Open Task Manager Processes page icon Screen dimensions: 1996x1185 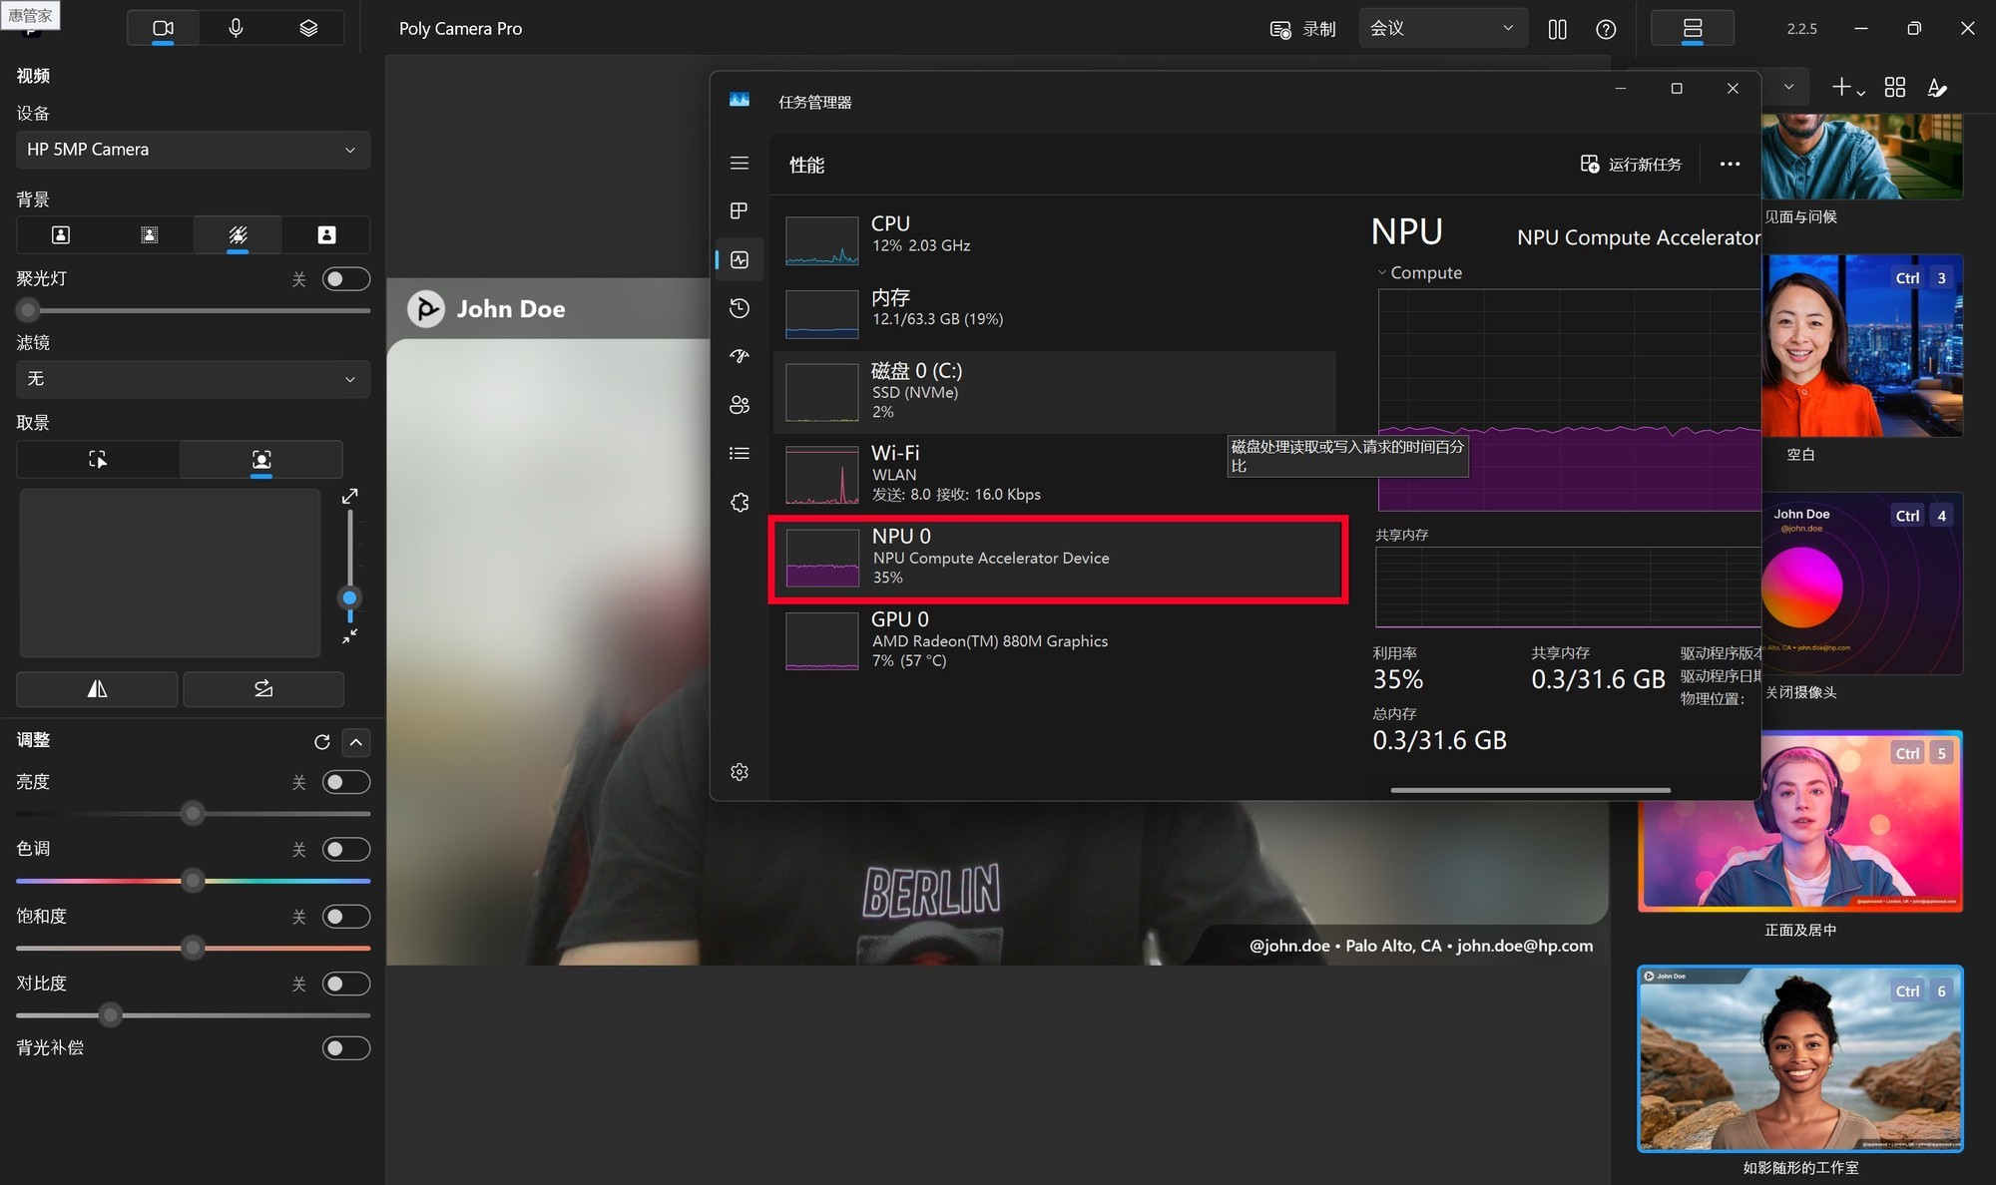pyautogui.click(x=740, y=210)
